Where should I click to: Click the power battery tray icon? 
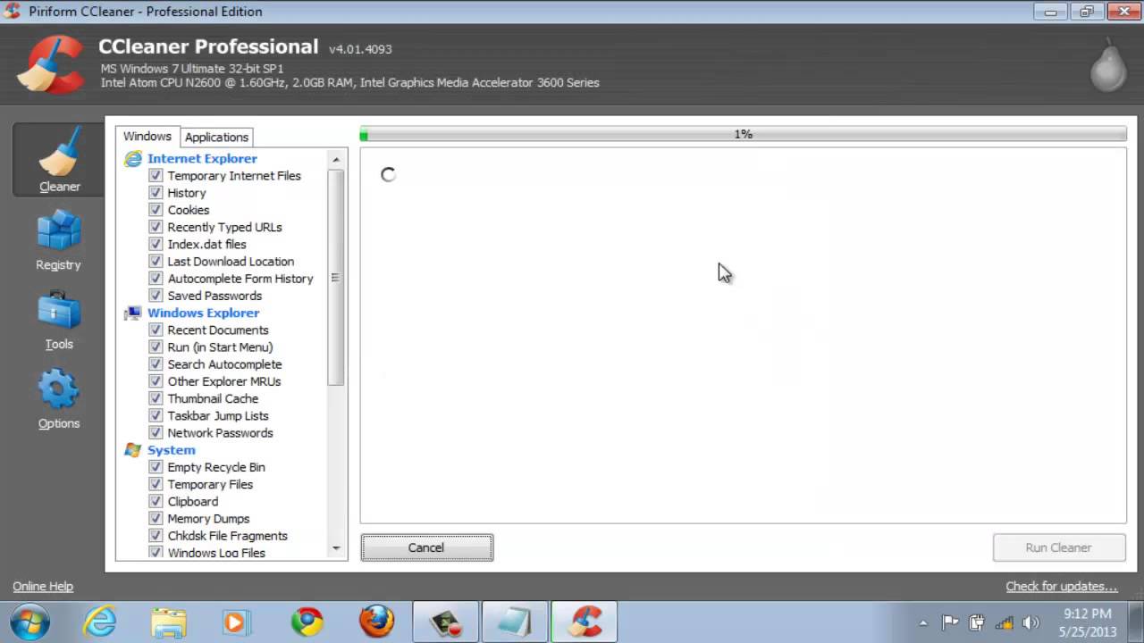[x=977, y=622]
